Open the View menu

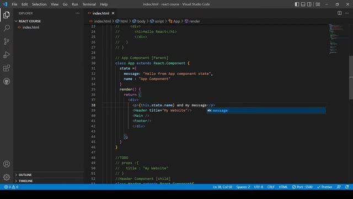click(55, 4)
